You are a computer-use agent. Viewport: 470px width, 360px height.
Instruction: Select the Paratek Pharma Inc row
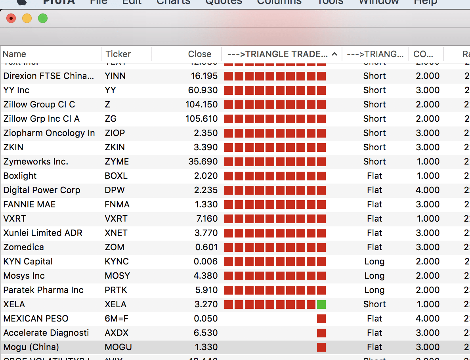[235, 290]
